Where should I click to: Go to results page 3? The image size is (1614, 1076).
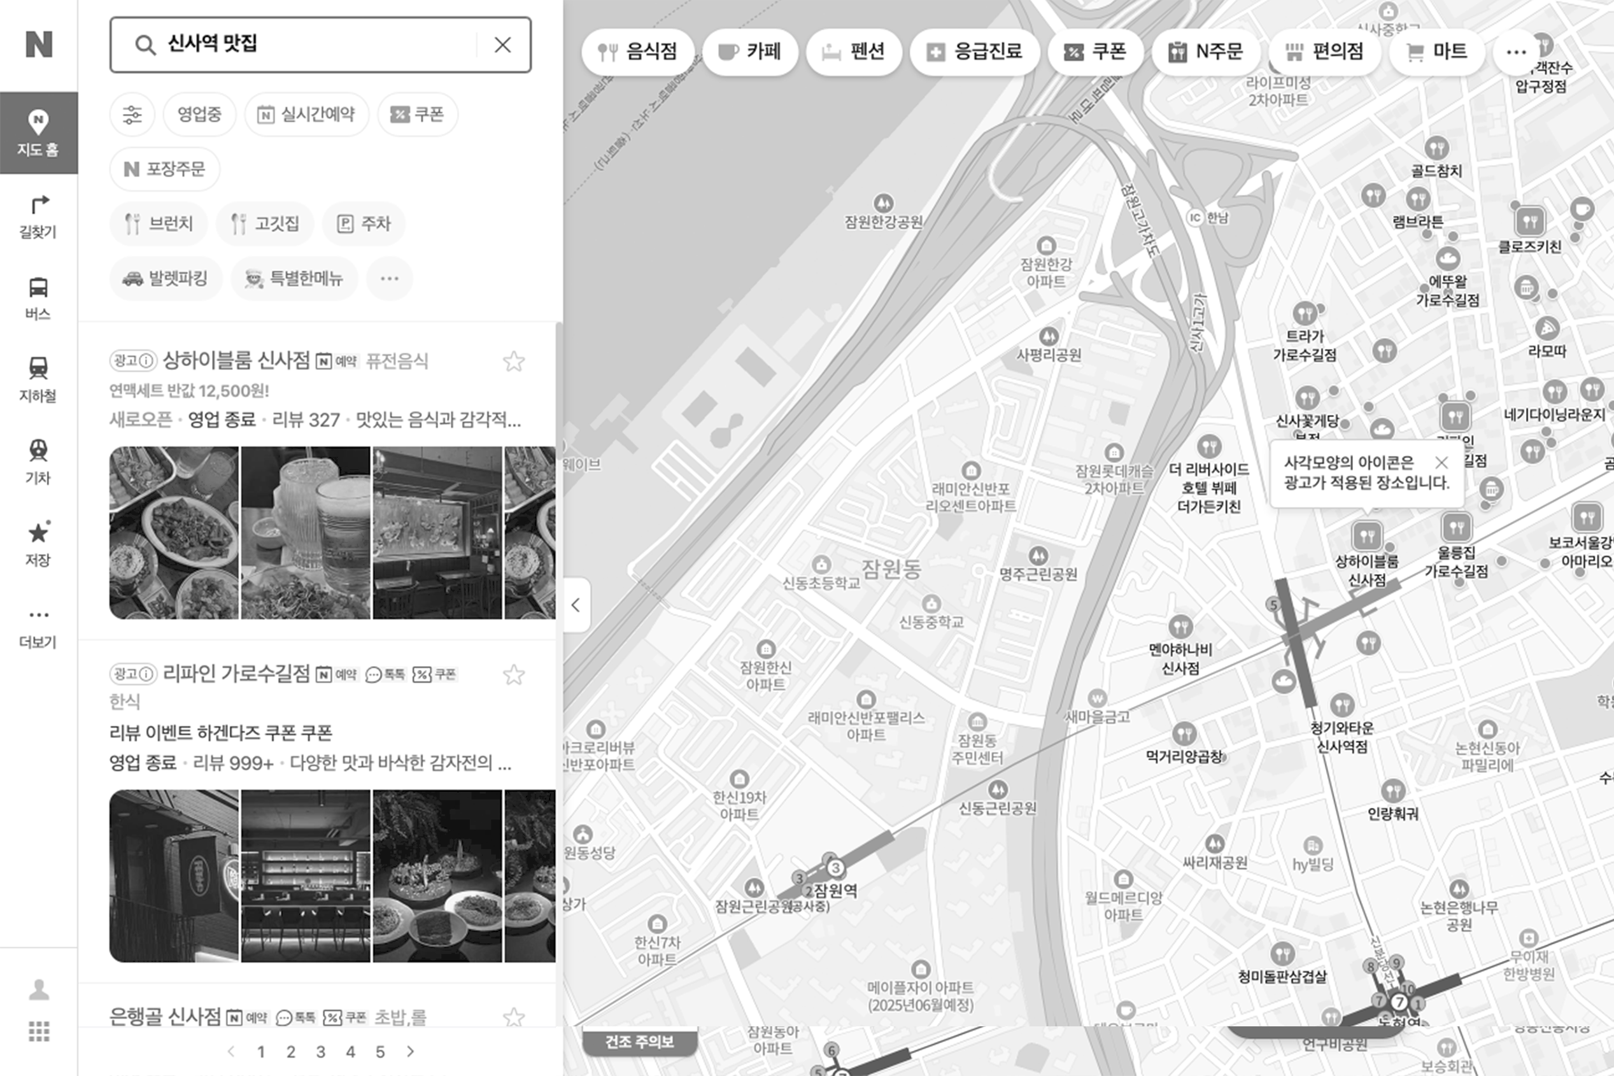pos(320,1051)
